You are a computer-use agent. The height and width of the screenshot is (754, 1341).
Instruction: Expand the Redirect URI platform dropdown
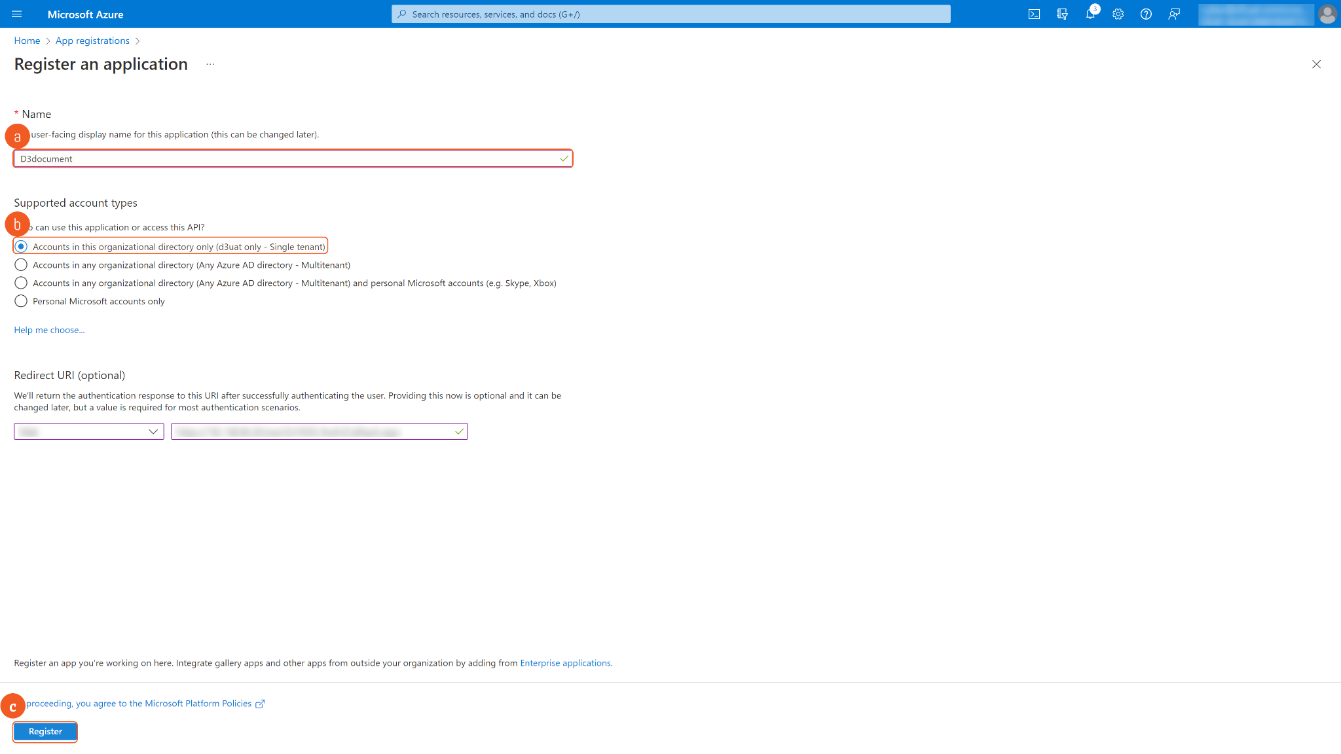[89, 431]
